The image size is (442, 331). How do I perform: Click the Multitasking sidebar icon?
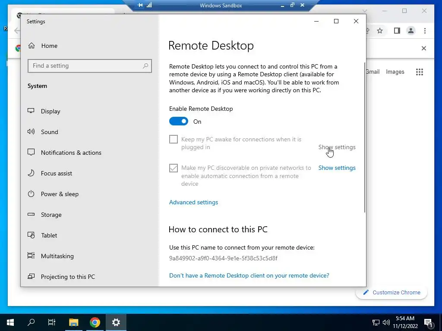click(31, 256)
